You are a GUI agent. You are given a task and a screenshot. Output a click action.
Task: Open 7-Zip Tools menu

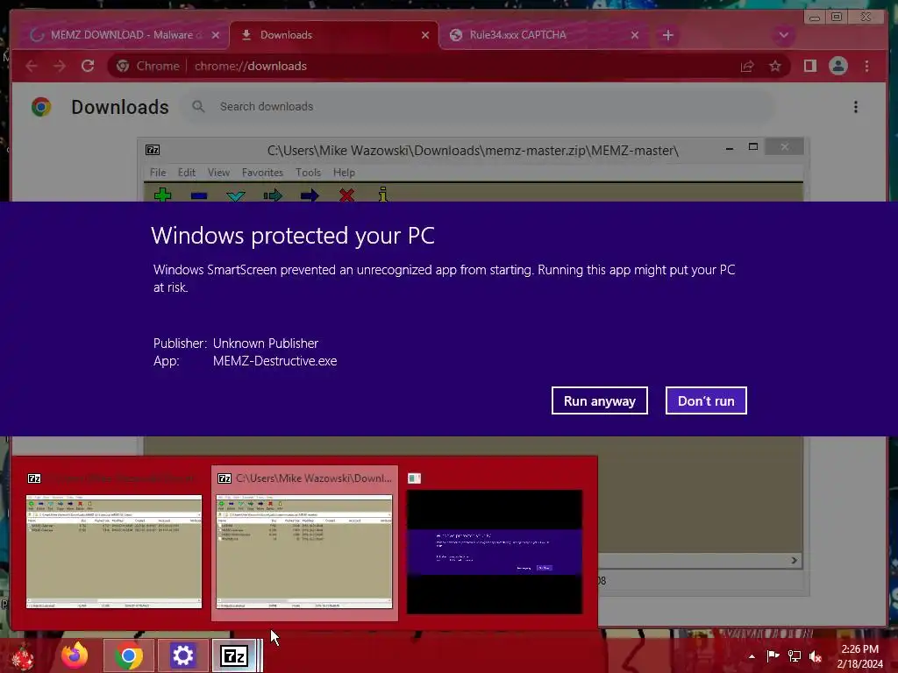308,173
